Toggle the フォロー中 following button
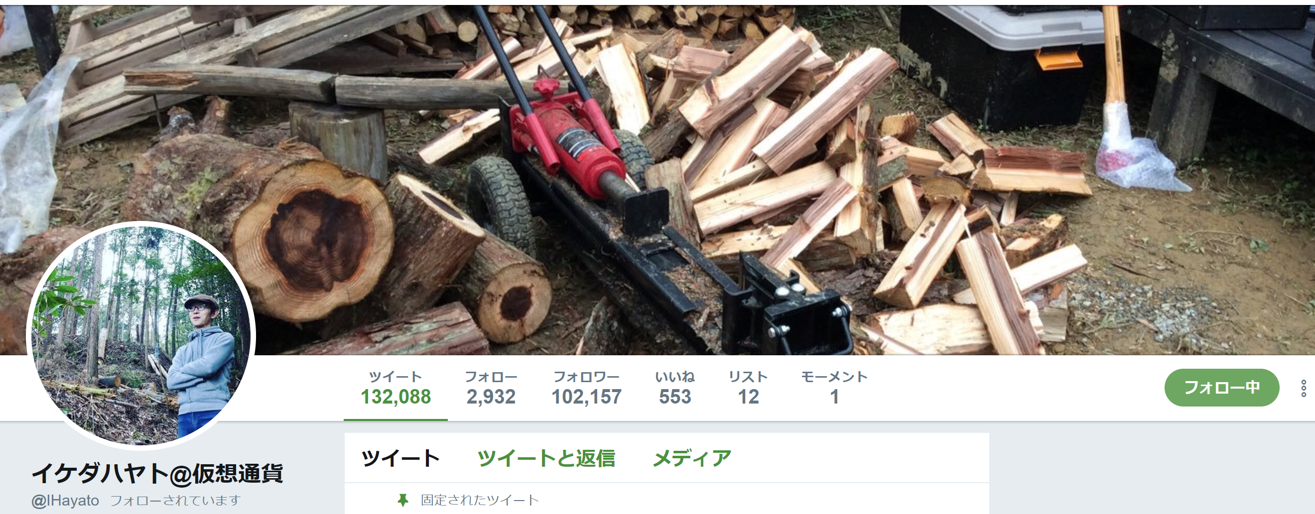This screenshot has height=514, width=1315. click(x=1221, y=388)
